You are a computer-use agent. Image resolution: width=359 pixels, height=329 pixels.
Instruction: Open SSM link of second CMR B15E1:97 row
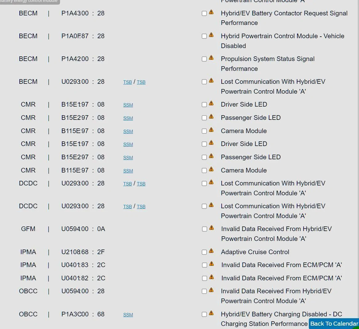128,144
